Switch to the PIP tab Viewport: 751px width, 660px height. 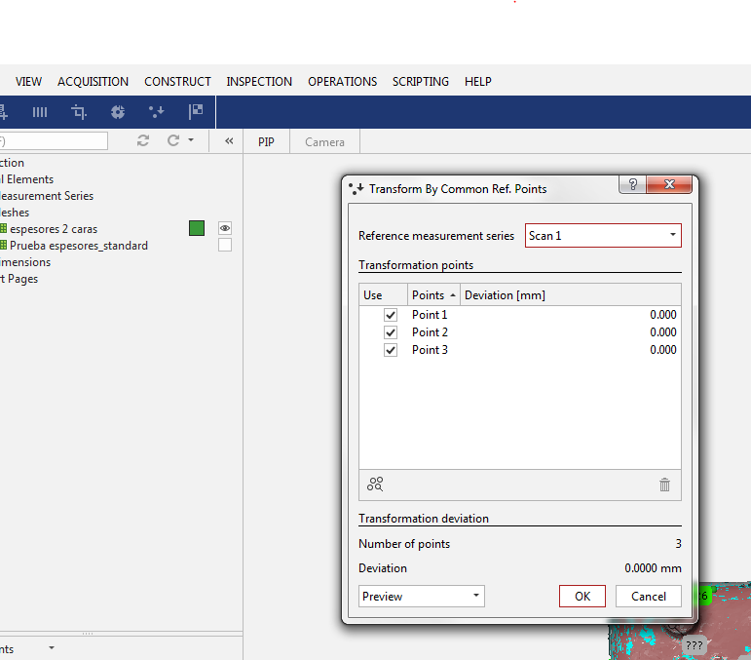[266, 142]
